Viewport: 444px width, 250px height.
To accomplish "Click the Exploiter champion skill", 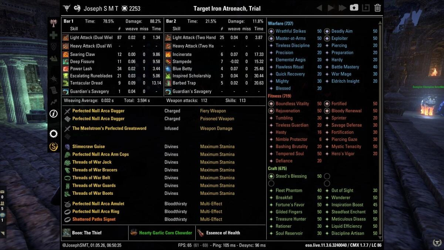I will 340,39.
